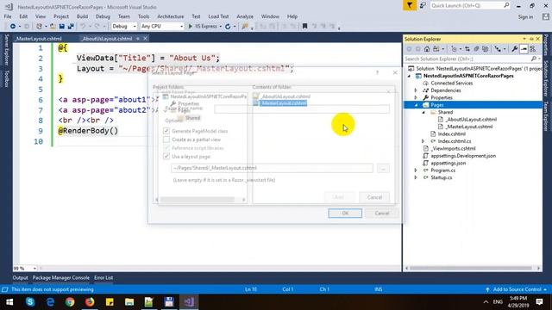The height and width of the screenshot is (310, 552).
Task: Switch to the _MasterLayout.cshtml editor tab
Action: click(x=39, y=39)
